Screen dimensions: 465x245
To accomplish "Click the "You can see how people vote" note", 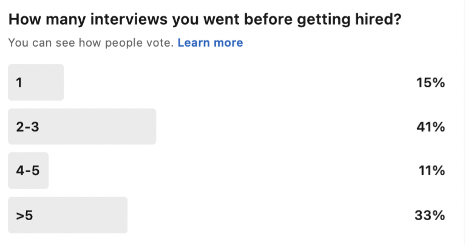I will [x=90, y=42].
